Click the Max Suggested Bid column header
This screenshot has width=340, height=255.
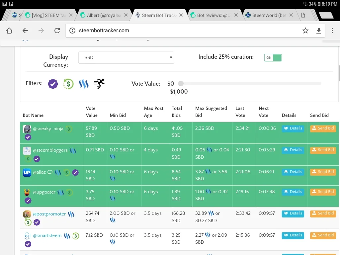[x=211, y=112]
